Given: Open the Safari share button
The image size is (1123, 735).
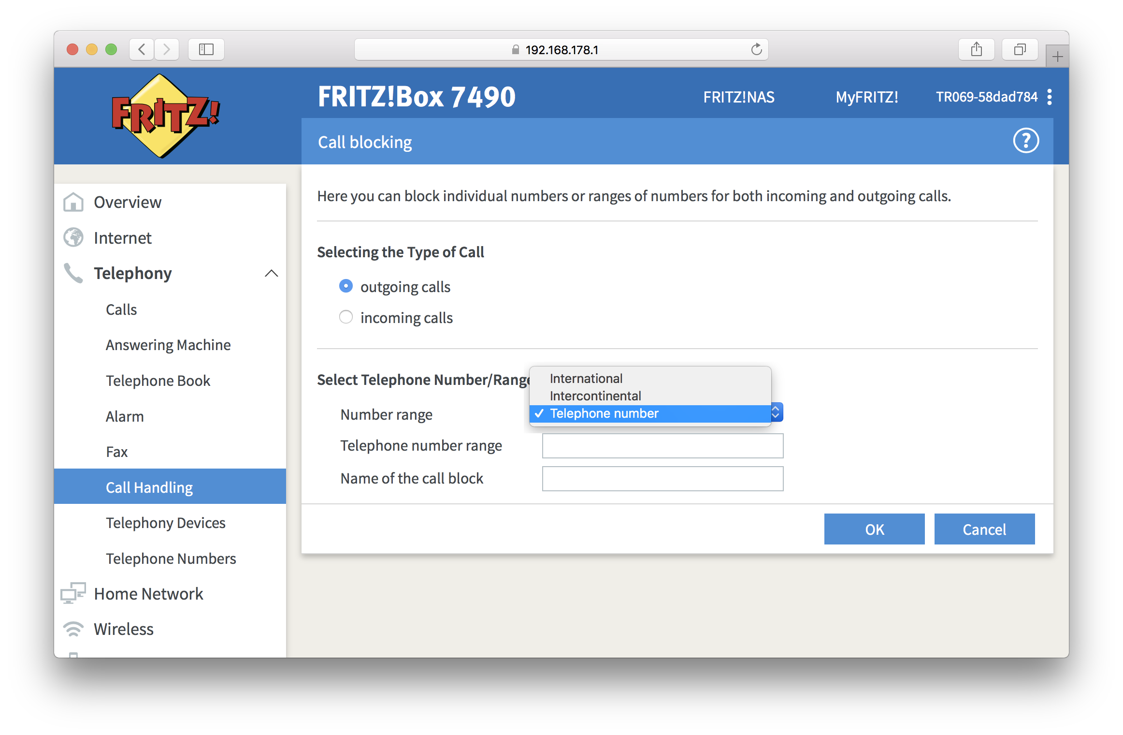Looking at the screenshot, I should 977,49.
